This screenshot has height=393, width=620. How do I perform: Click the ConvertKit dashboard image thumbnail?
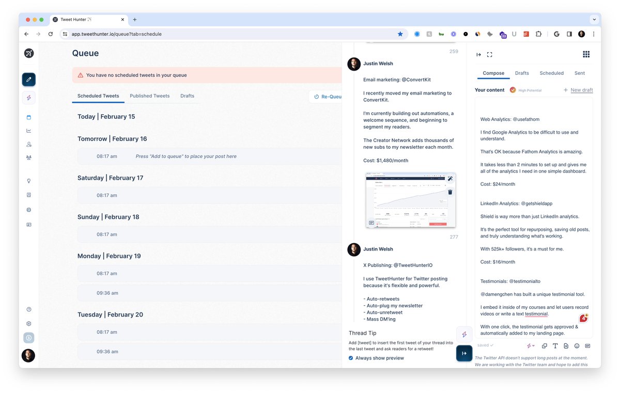coord(411,200)
